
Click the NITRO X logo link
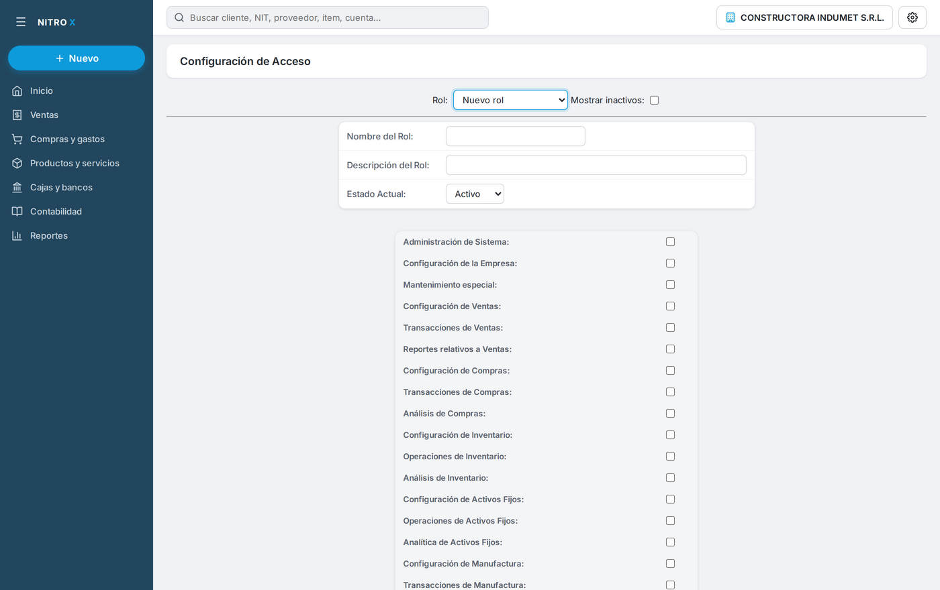(56, 22)
